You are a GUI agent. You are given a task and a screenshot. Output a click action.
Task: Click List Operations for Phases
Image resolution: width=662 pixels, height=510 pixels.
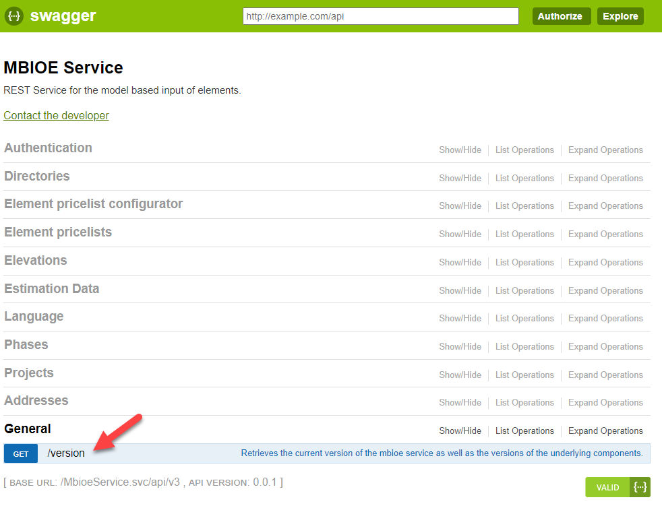point(524,347)
